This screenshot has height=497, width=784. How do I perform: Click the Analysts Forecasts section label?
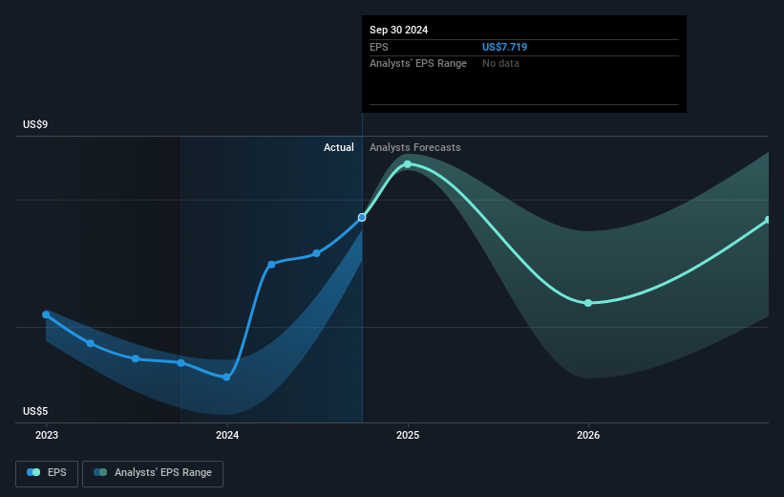point(415,147)
